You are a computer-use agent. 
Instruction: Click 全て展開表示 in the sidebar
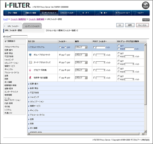(x=10, y=41)
